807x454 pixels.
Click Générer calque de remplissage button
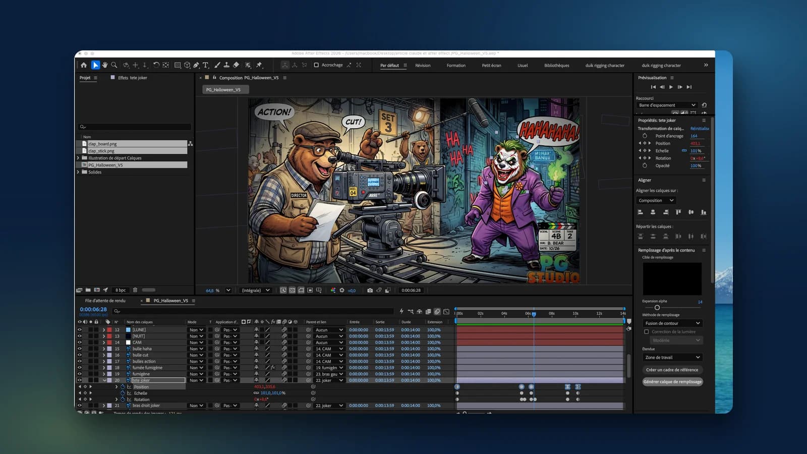[672, 382]
